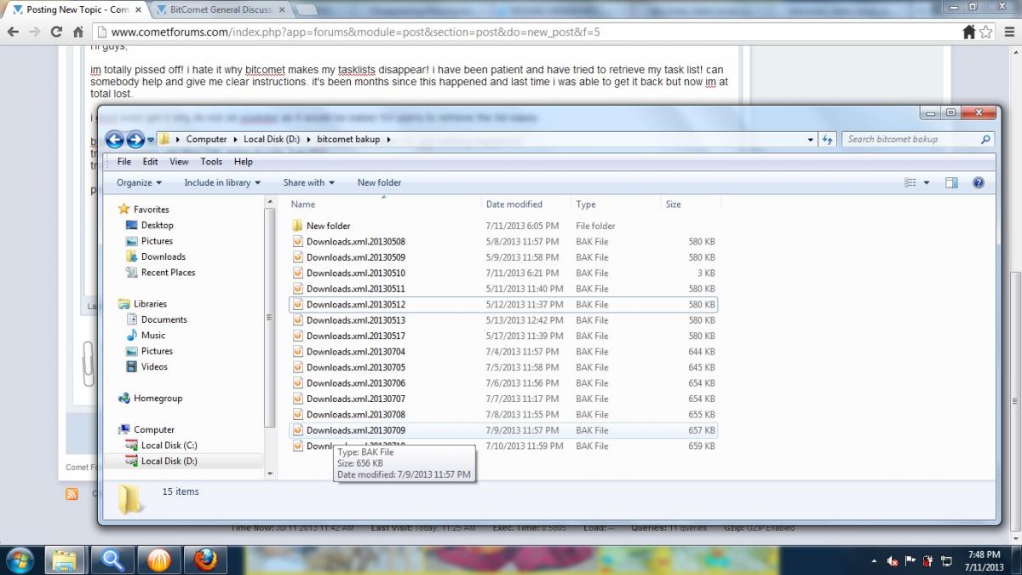
Task: Open the Edit menu
Action: coord(151,161)
